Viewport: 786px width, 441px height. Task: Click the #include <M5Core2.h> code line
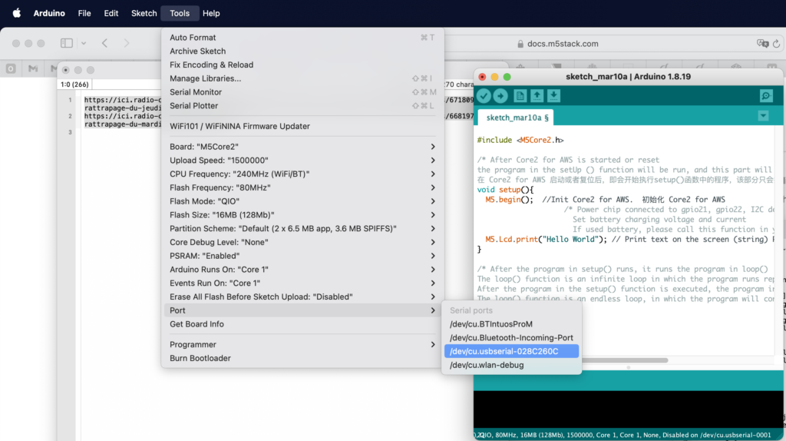click(x=520, y=140)
